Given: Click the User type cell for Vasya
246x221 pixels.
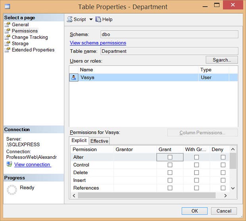Looking at the screenshot, I should (x=213, y=77).
